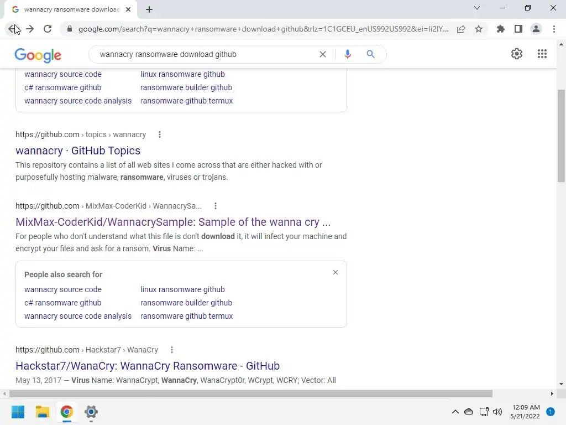Open the Chrome extensions puzzle icon
This screenshot has height=425, width=566.
click(x=500, y=29)
